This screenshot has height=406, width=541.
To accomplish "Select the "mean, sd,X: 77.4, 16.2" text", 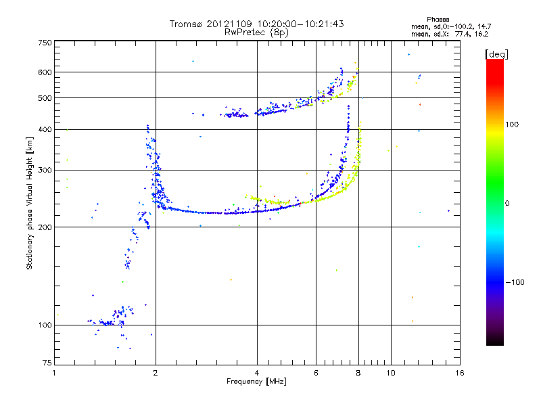I will tap(450, 34).
